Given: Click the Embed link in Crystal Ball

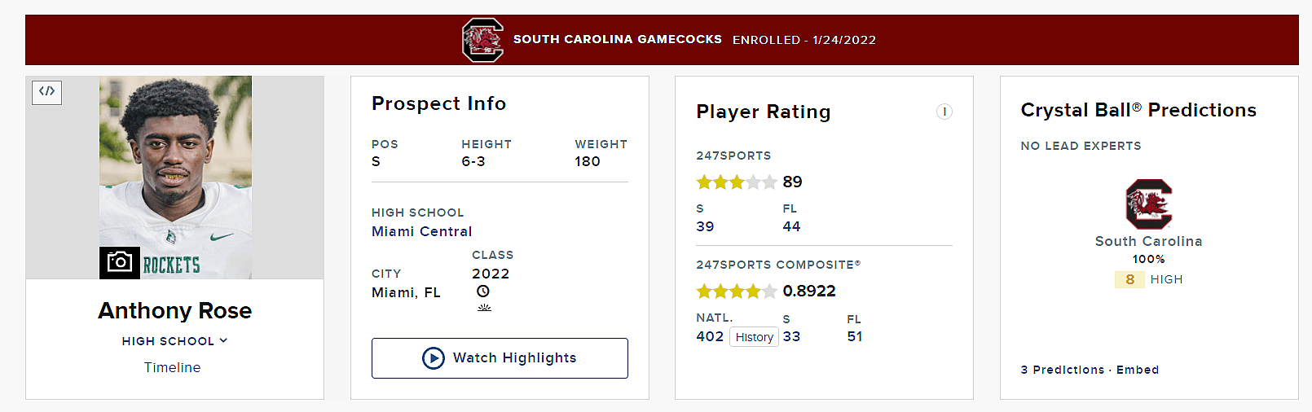Looking at the screenshot, I should click(1137, 370).
